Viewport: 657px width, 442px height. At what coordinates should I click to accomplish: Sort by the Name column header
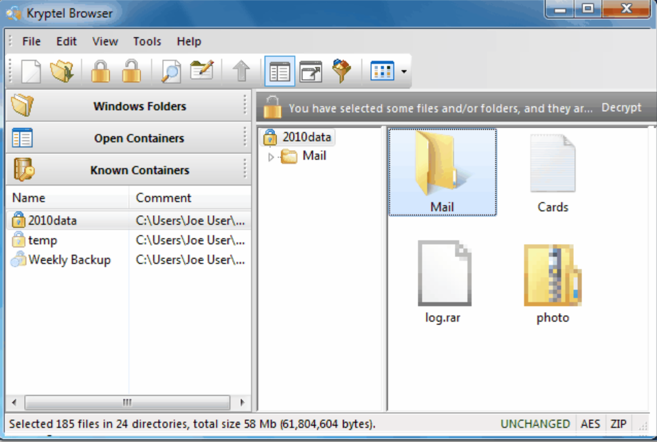67,198
